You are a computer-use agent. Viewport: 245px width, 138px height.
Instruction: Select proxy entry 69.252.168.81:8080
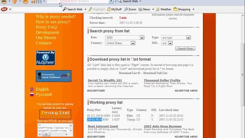[x=98, y=116]
